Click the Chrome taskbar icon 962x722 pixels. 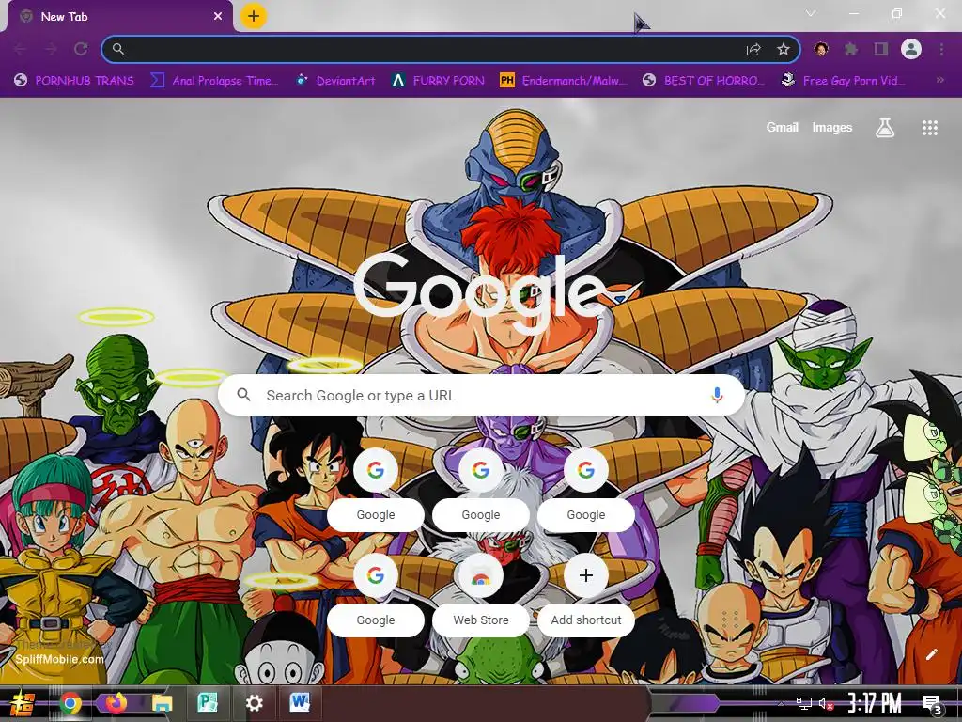(70, 703)
